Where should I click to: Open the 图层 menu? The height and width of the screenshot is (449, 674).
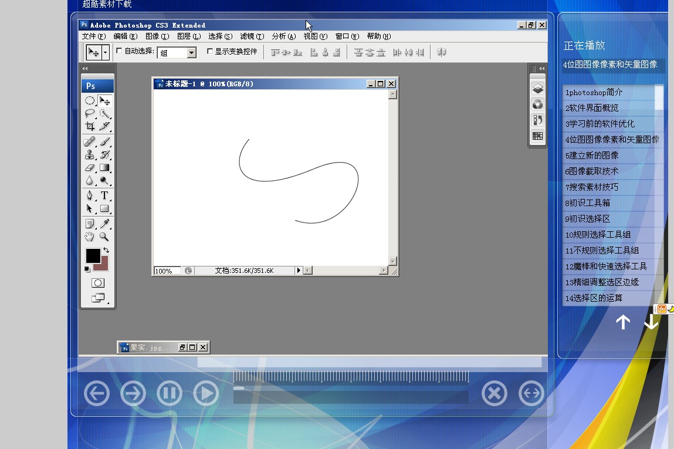tap(188, 36)
